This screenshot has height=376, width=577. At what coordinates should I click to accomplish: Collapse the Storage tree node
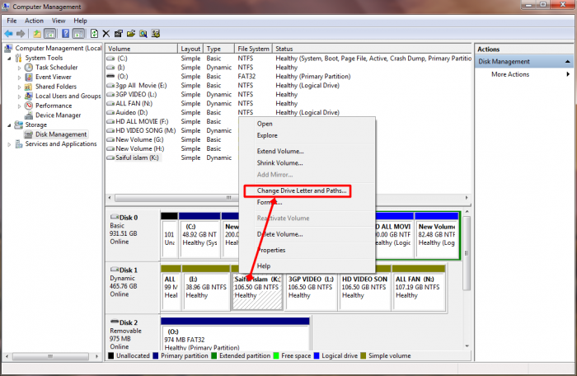(9, 125)
